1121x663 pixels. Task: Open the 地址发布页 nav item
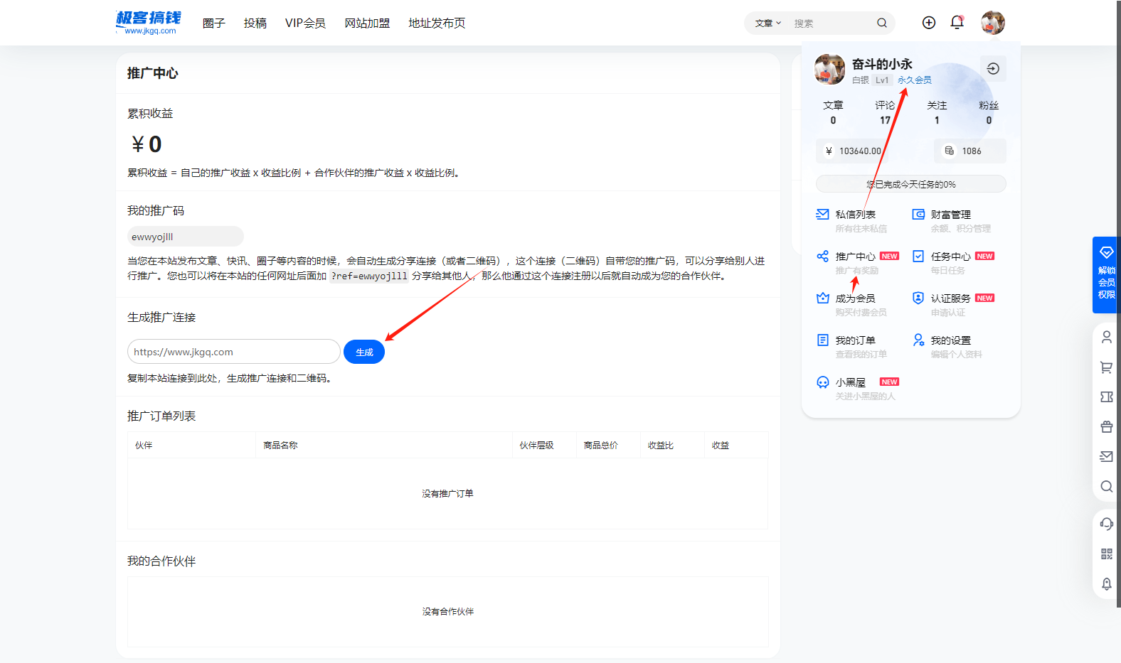[x=437, y=23]
